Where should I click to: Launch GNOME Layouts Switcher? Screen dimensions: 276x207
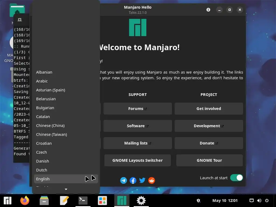coord(138,160)
